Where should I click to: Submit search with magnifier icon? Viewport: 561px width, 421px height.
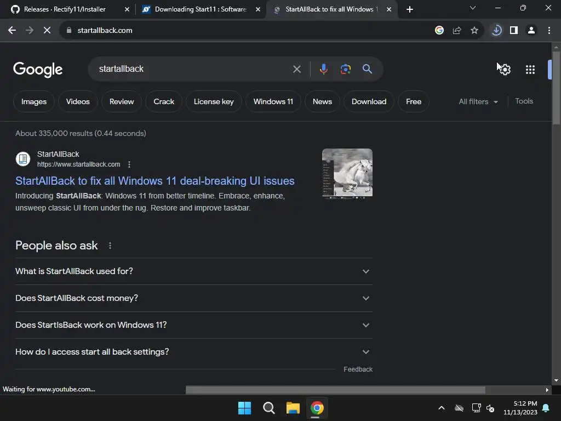pos(368,69)
